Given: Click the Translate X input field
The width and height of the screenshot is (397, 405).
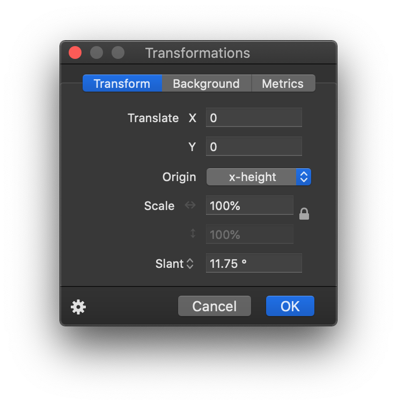Looking at the screenshot, I should tap(254, 118).
